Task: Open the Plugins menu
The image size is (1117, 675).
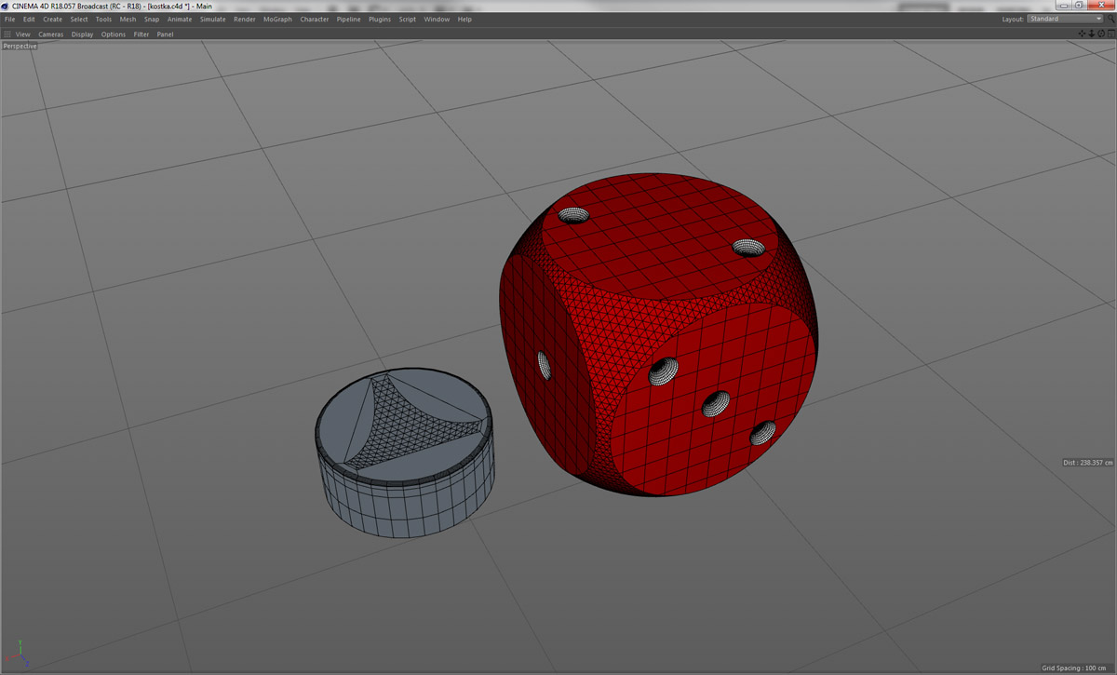Action: [379, 19]
